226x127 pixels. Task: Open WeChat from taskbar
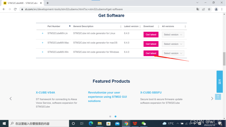pos(144,123)
